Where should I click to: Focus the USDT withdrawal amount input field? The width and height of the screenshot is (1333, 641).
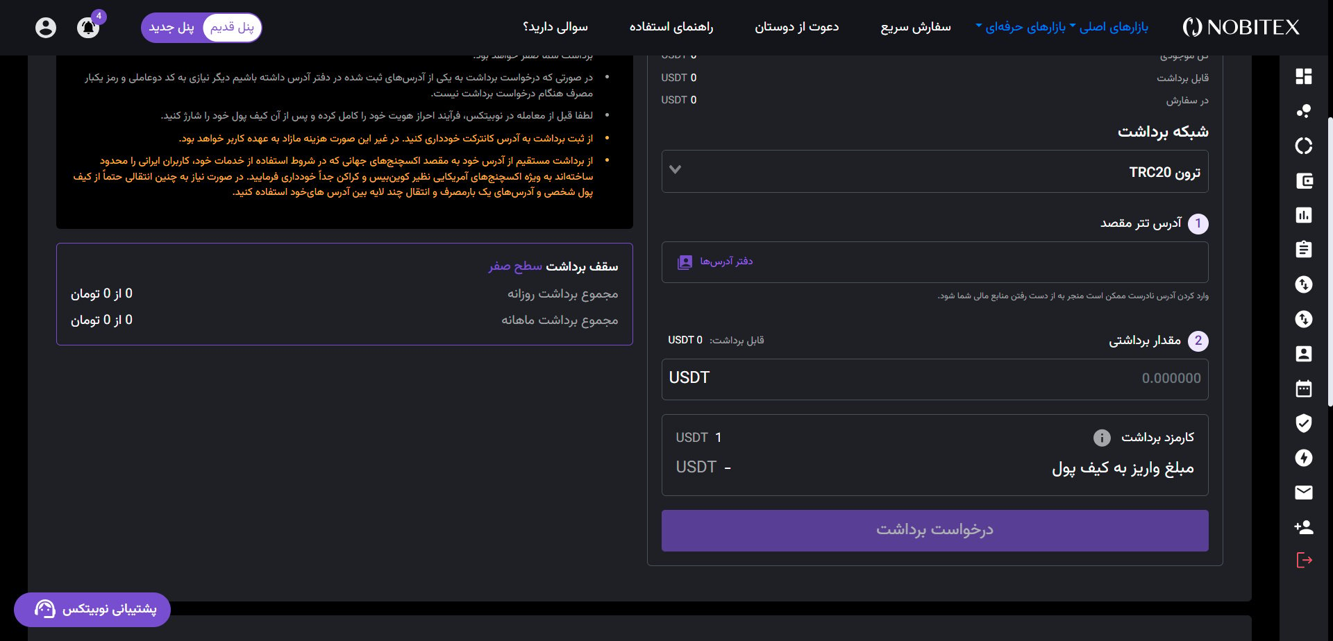(x=934, y=379)
